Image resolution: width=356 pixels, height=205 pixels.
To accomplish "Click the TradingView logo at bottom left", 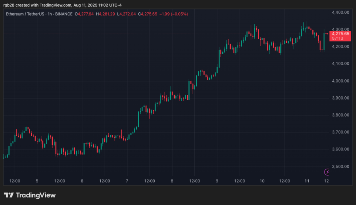I will pyautogui.click(x=30, y=195).
